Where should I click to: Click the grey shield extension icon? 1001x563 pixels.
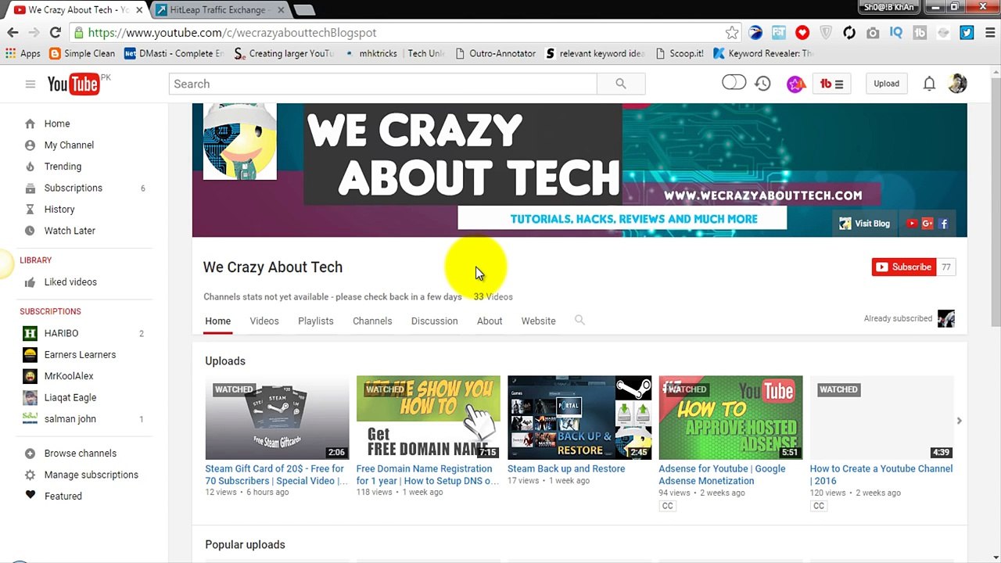point(826,33)
